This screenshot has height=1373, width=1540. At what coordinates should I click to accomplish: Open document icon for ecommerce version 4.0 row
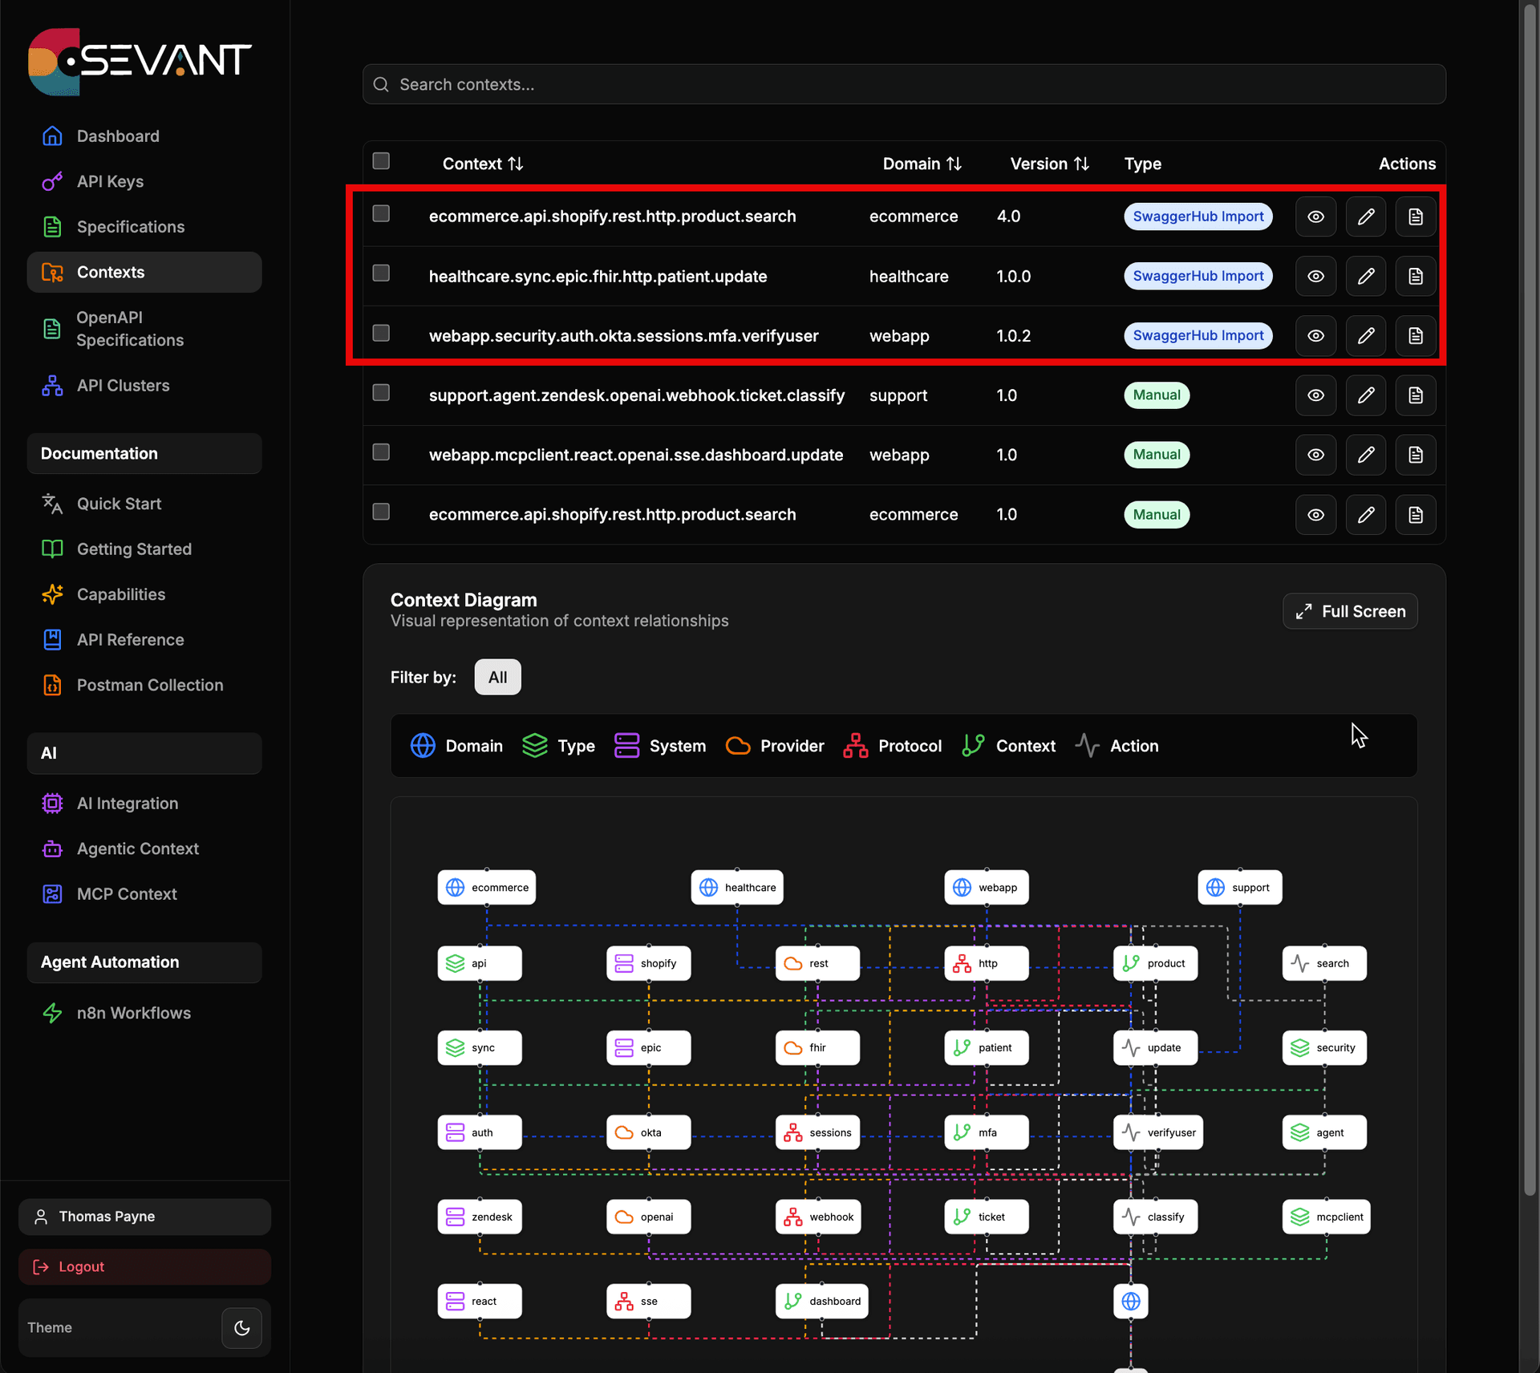pos(1416,217)
